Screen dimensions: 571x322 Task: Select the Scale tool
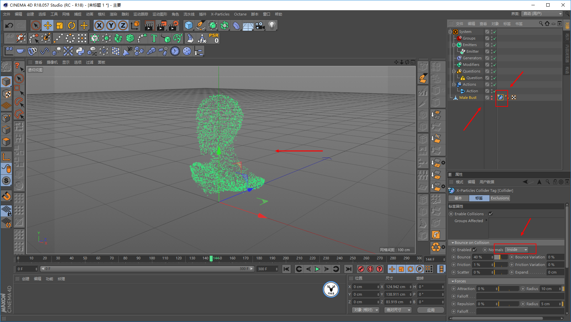tap(60, 25)
